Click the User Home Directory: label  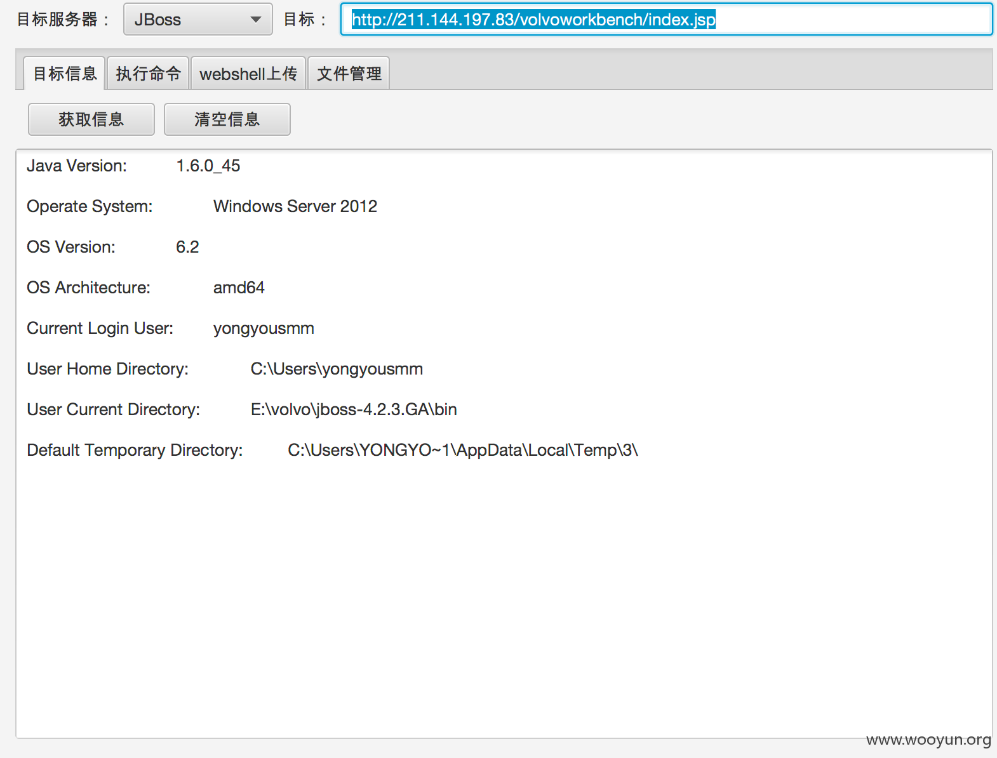click(107, 369)
